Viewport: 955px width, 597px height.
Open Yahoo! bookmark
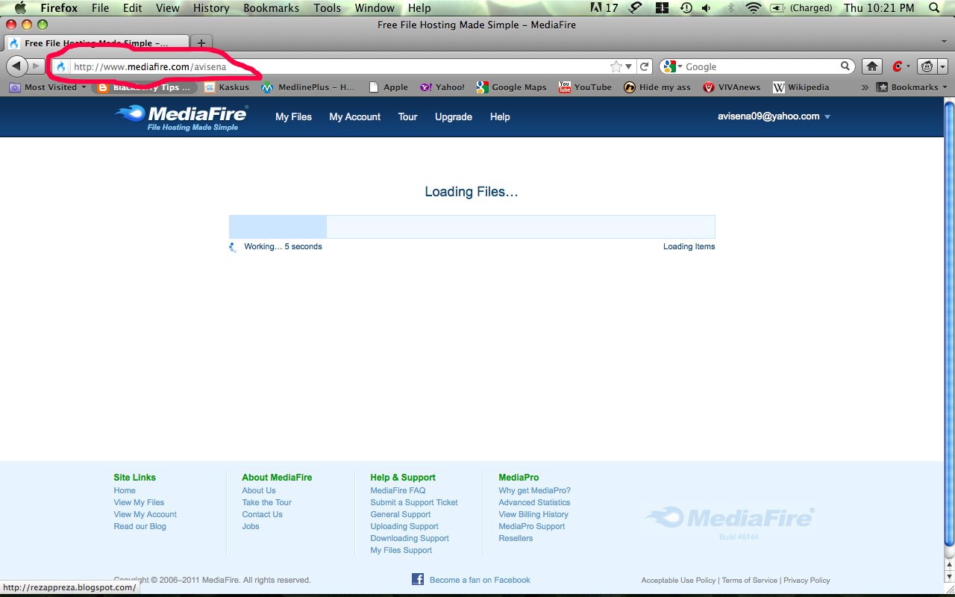pos(442,87)
